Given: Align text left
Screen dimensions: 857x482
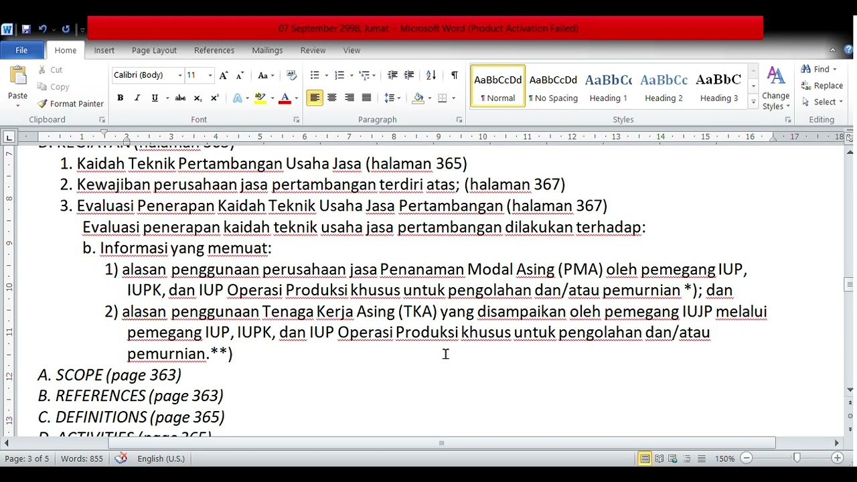Looking at the screenshot, I should tap(315, 98).
